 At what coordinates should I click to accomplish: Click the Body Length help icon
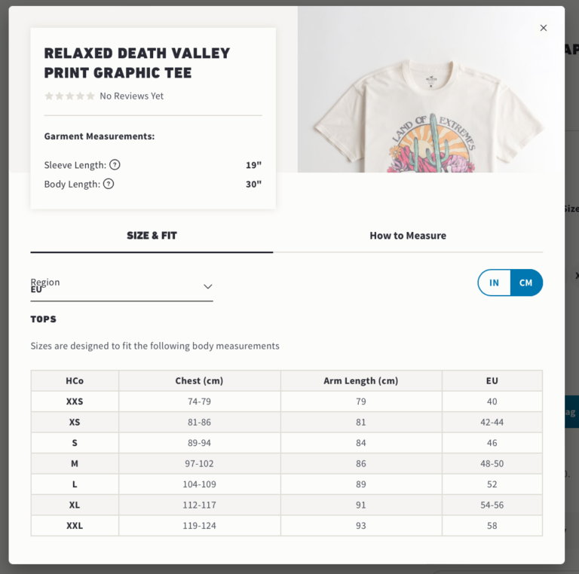109,184
